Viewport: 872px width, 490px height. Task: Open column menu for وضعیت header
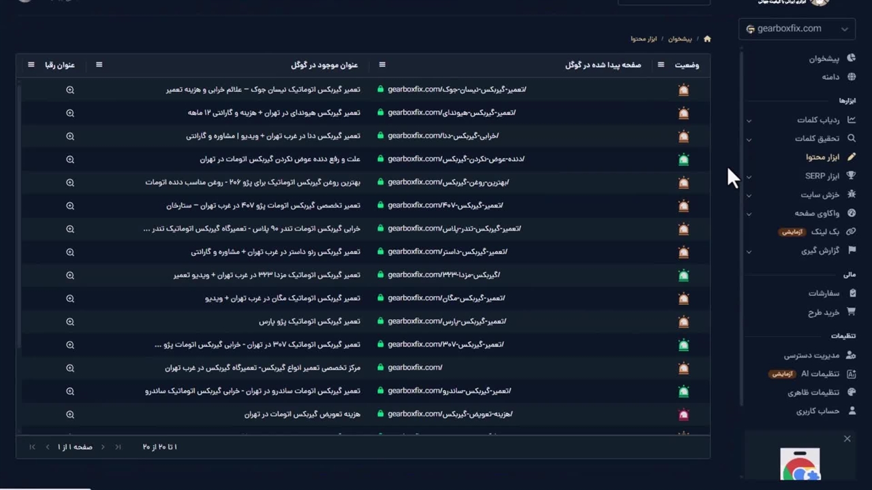(x=660, y=65)
